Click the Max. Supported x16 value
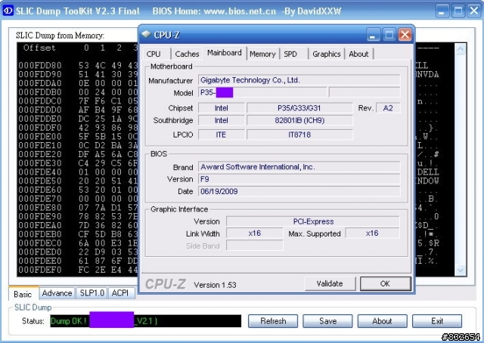 [x=372, y=233]
